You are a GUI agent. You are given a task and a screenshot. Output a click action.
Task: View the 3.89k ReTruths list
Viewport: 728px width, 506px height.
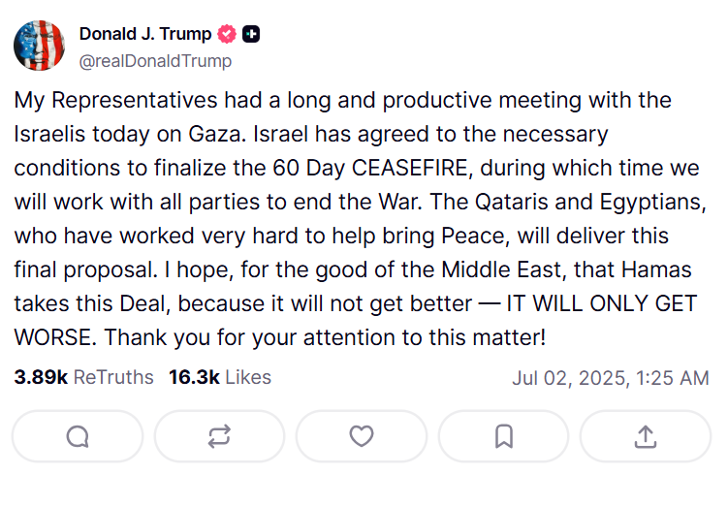click(x=83, y=377)
